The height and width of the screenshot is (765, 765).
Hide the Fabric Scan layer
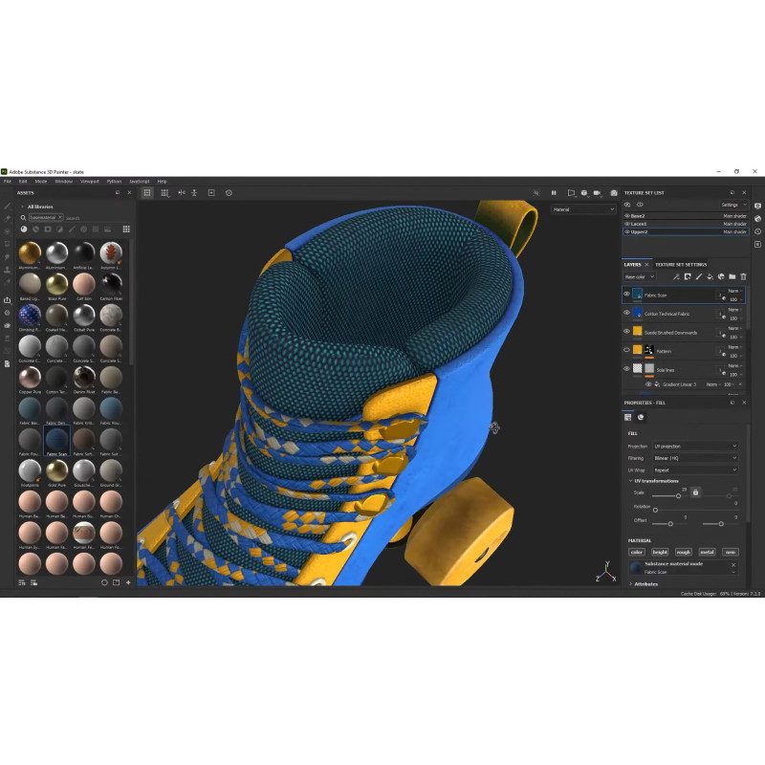(627, 295)
